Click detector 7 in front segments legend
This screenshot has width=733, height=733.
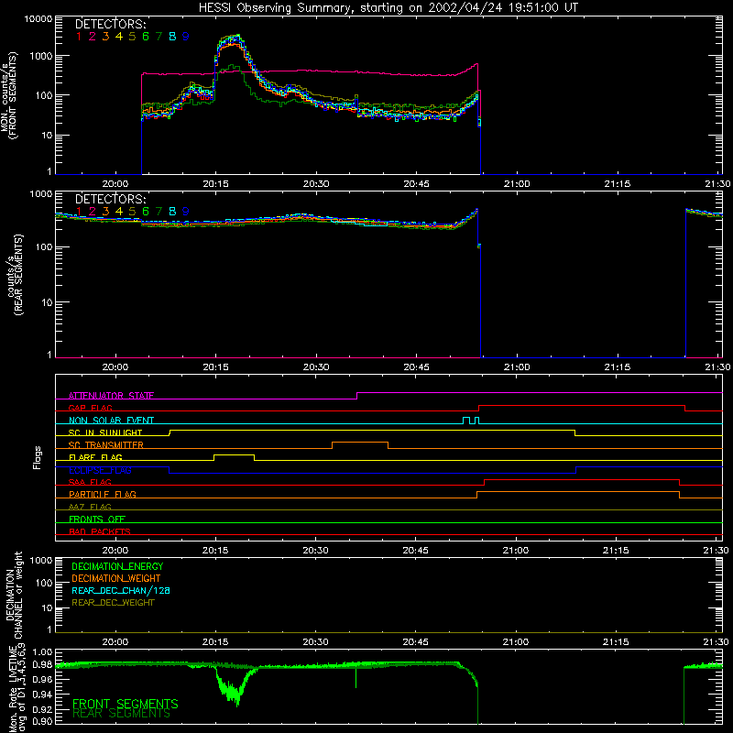(159, 37)
